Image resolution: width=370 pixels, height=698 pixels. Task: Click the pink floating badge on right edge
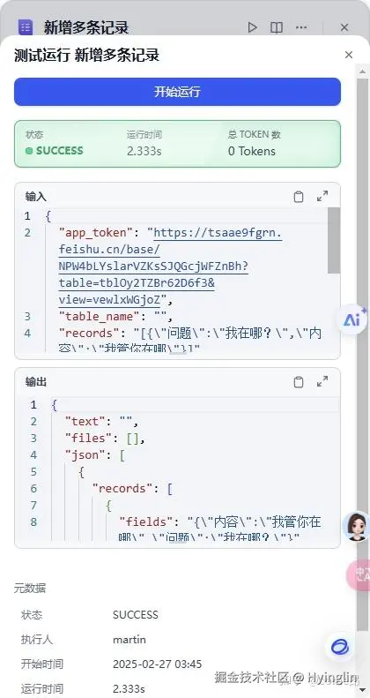(359, 574)
